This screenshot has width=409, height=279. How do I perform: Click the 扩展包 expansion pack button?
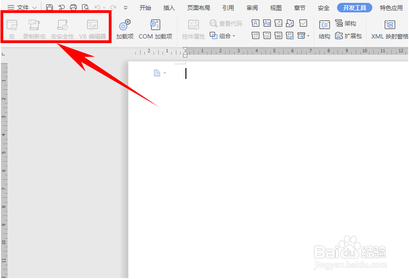[349, 36]
